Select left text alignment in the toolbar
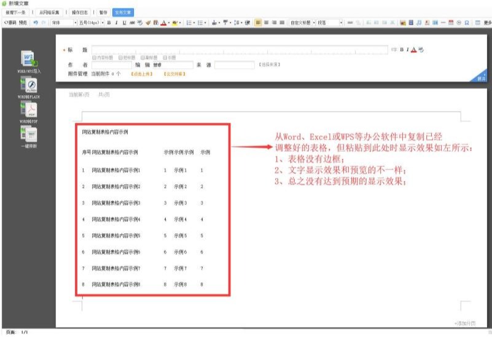Screen dimensions: 492x337 (x=258, y=23)
